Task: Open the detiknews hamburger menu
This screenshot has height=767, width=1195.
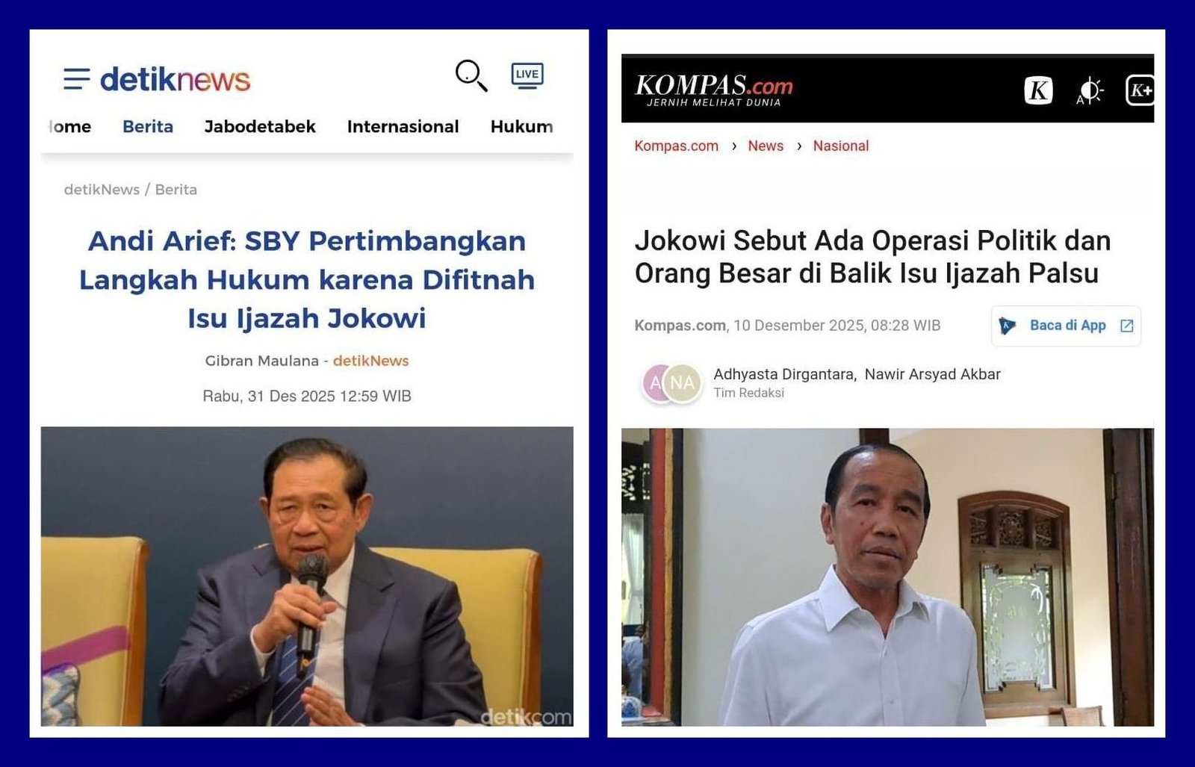Action: pos(76,78)
